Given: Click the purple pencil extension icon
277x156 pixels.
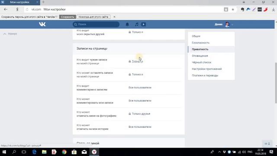Looking at the screenshot, I should tap(254, 10).
